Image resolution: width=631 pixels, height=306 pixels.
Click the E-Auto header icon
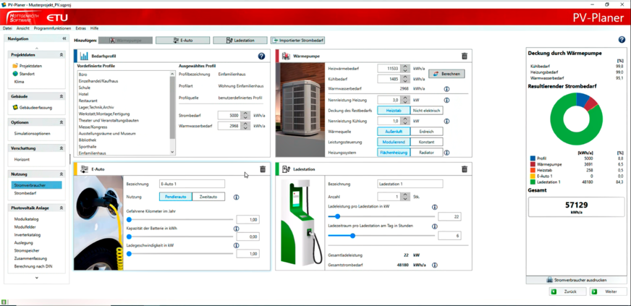coord(85,169)
